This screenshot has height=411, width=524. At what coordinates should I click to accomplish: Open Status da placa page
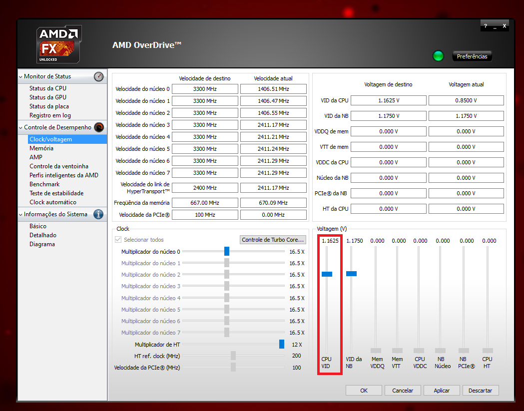pos(49,106)
